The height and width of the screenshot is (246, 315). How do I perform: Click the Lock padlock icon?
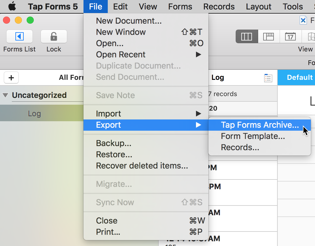coord(54,36)
